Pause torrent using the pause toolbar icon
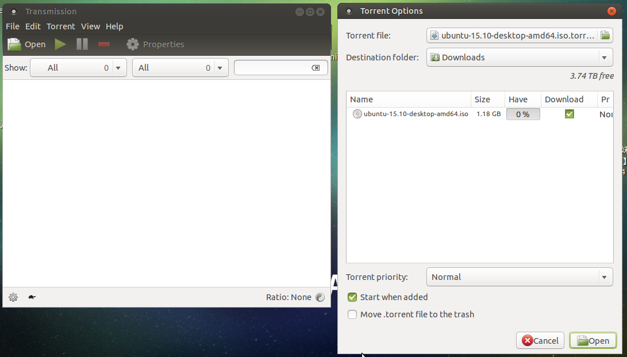 pyautogui.click(x=82, y=44)
